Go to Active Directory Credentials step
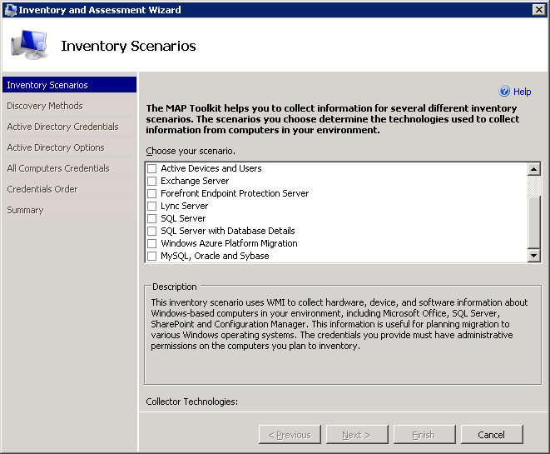This screenshot has width=550, height=454. (x=62, y=127)
